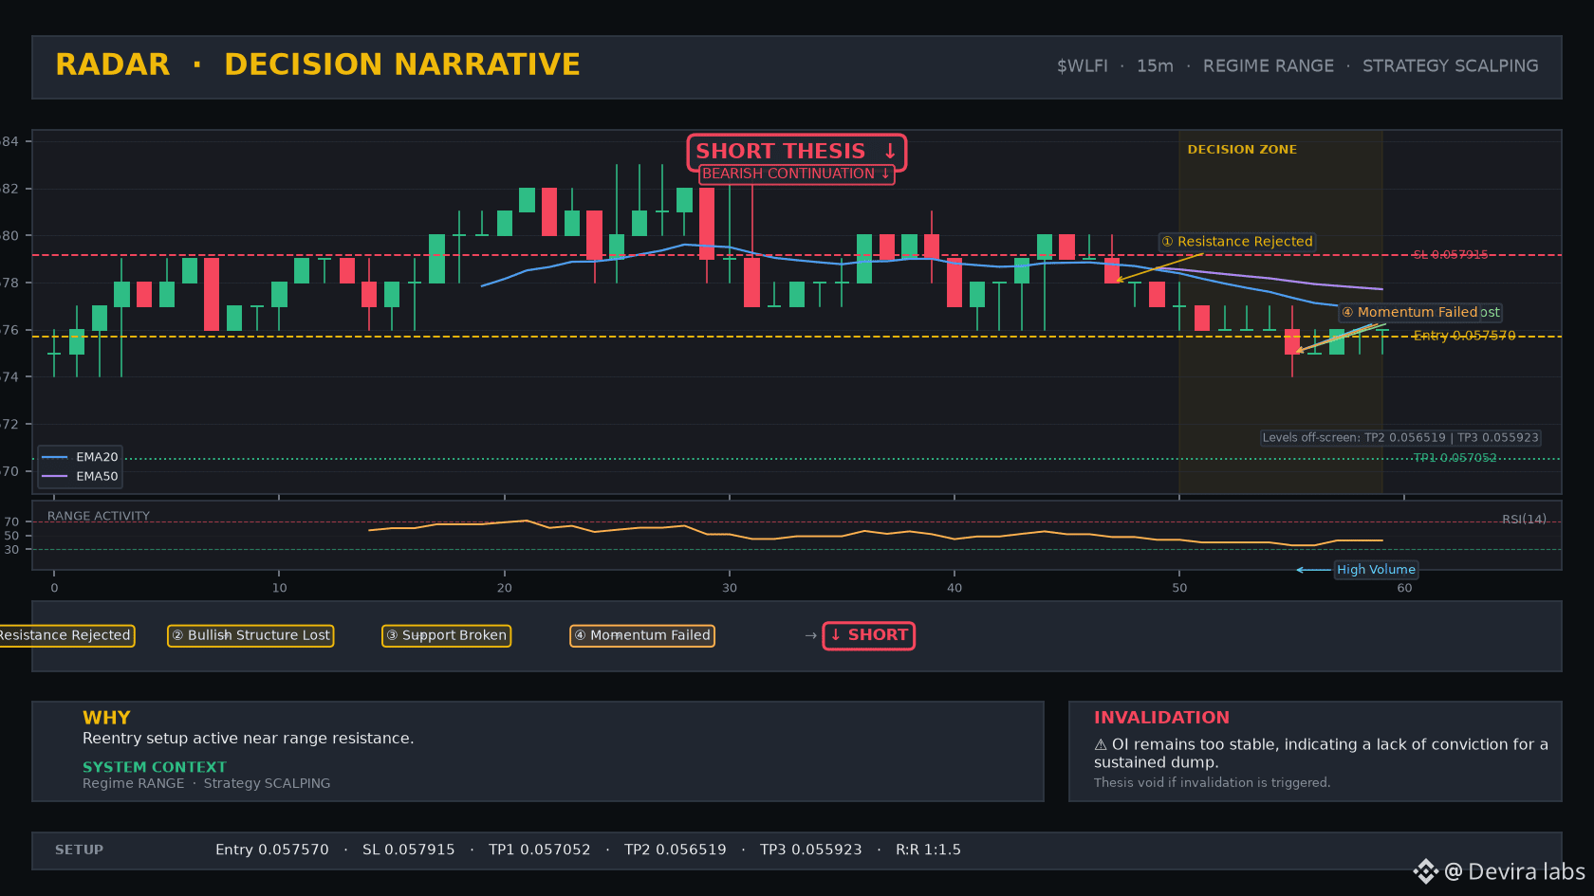This screenshot has width=1594, height=896.
Task: Click the x-axis tick labeled 50
Action: (x=1179, y=588)
